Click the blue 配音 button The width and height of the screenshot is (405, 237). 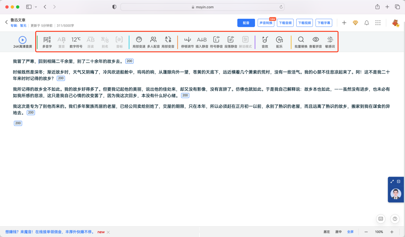point(246,23)
